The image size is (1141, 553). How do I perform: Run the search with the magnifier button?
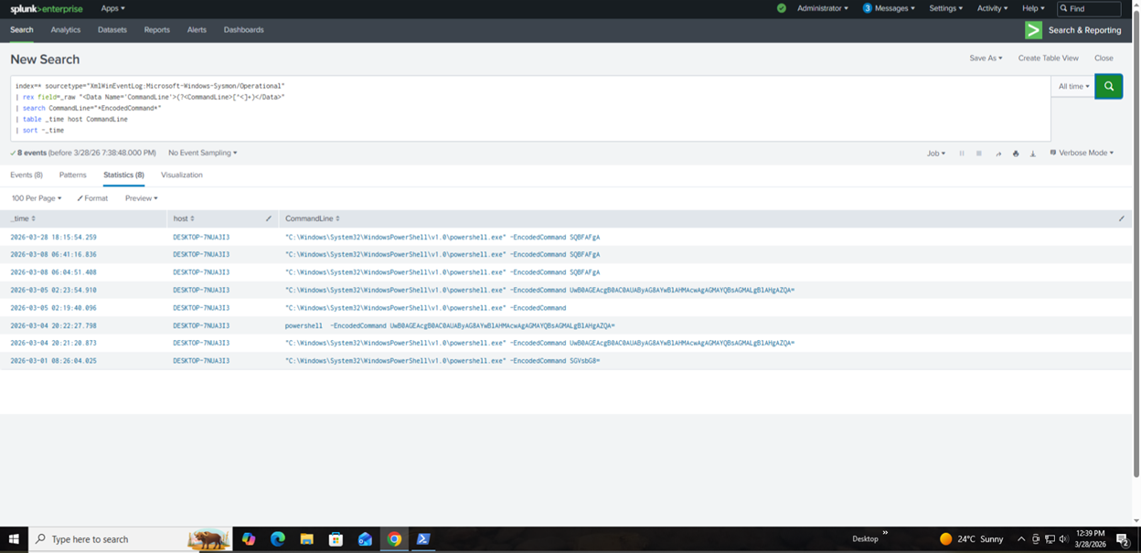point(1108,85)
